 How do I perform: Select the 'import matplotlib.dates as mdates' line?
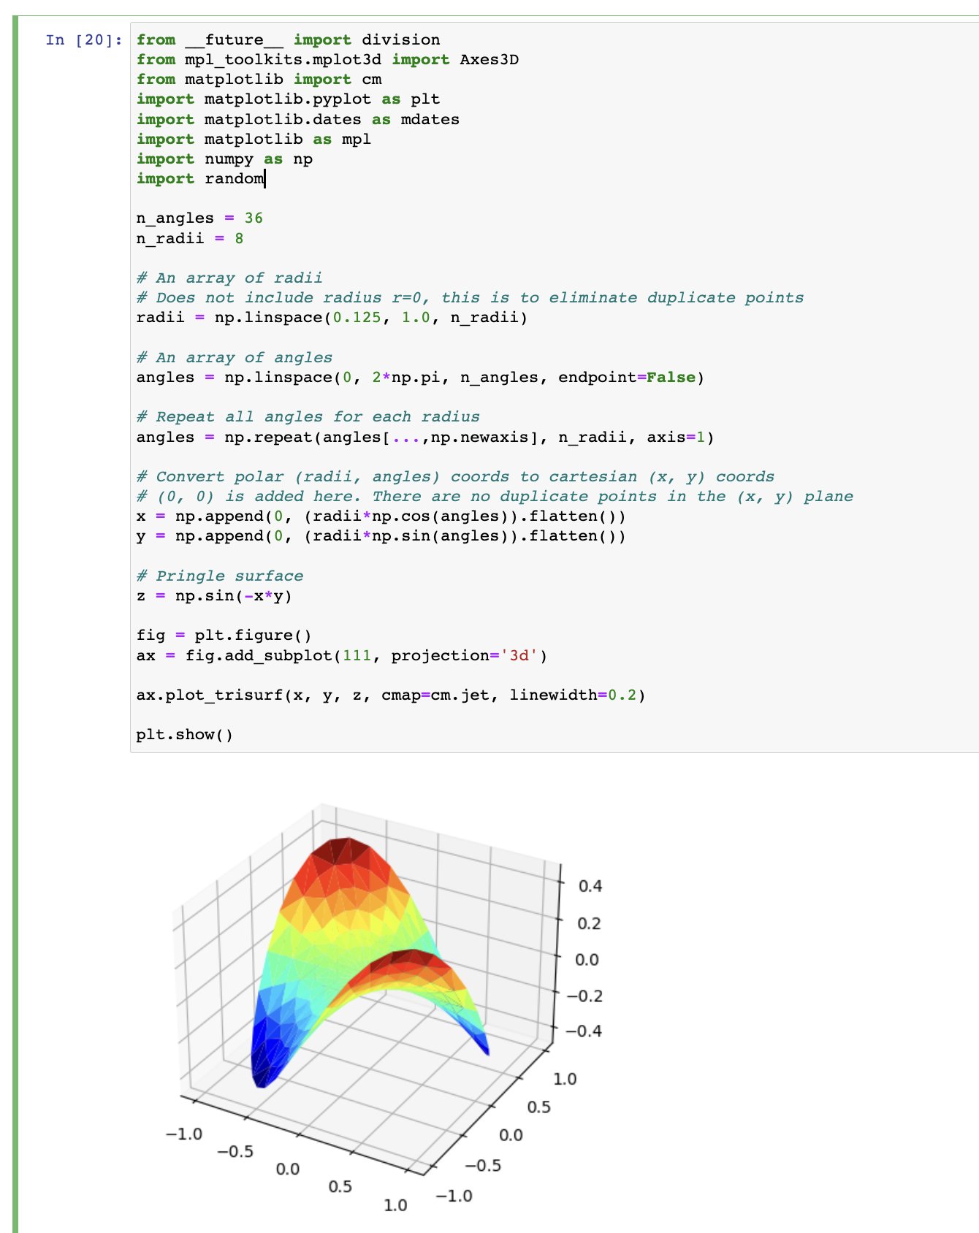coord(298,120)
